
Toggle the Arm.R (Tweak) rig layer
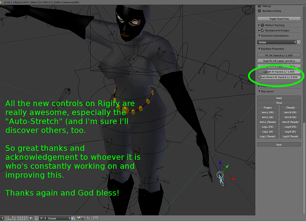coord(290,122)
